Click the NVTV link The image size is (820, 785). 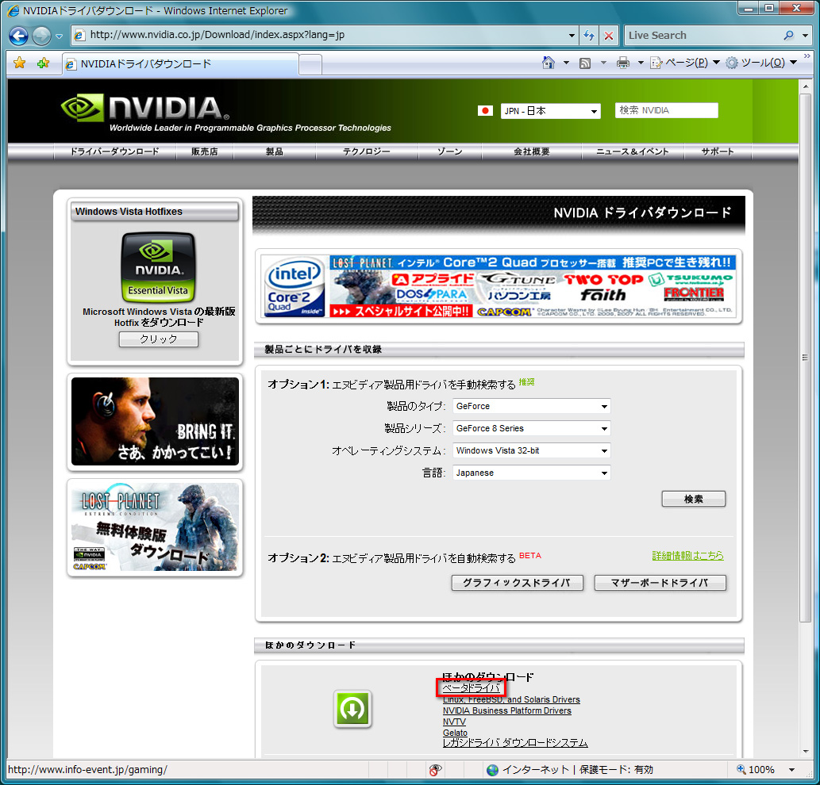pyautogui.click(x=454, y=722)
